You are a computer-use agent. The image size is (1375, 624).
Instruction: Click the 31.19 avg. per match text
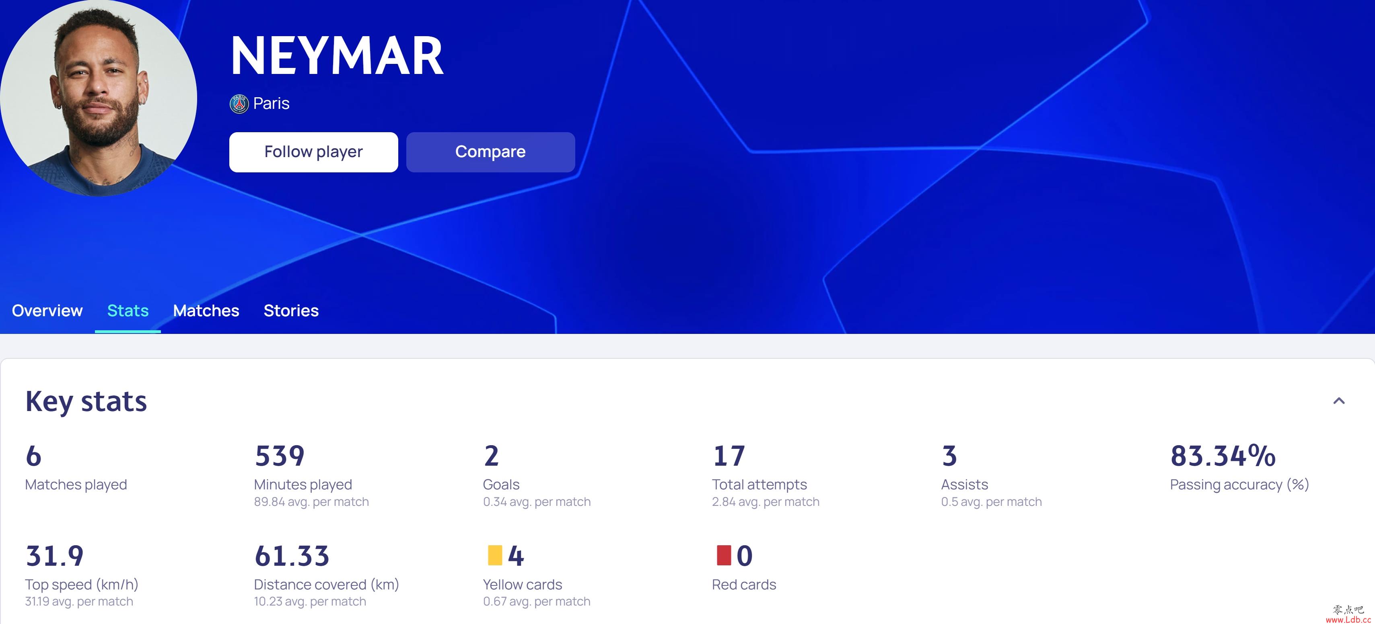[79, 601]
